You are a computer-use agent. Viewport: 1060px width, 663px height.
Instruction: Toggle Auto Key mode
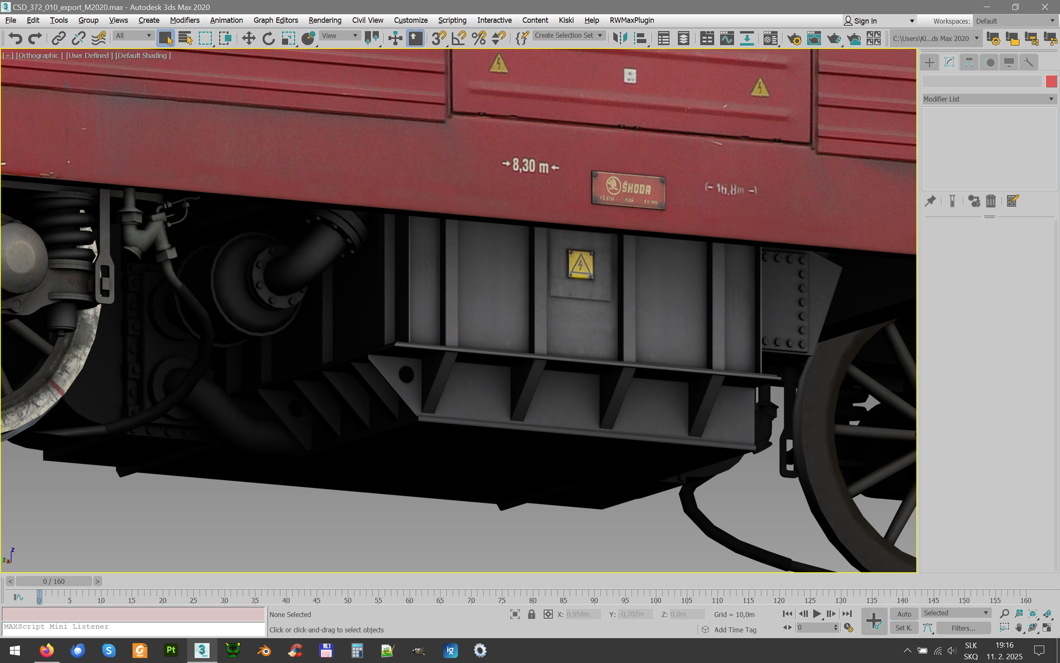pos(904,614)
